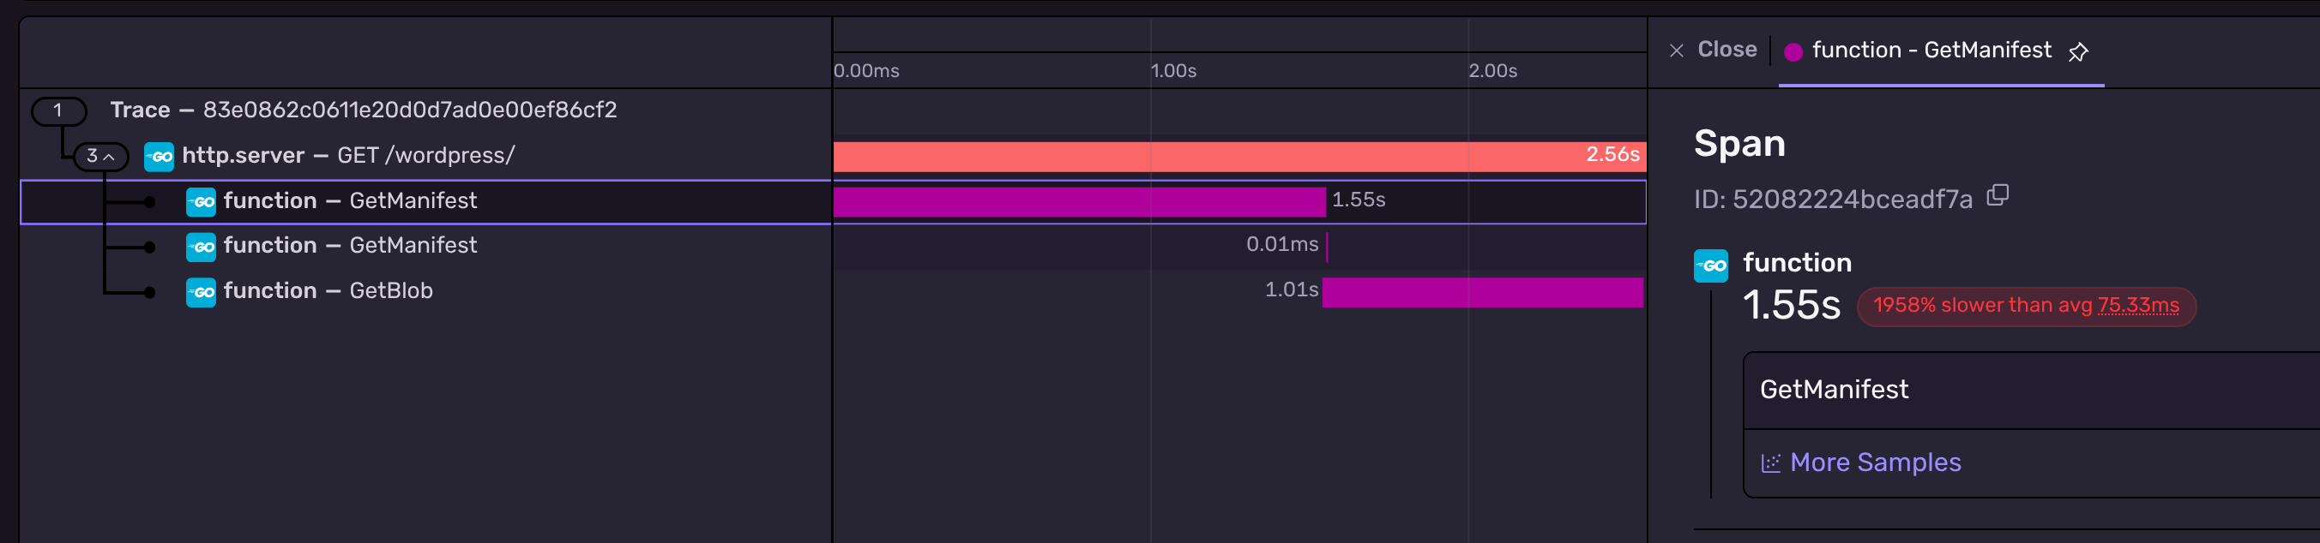
Task: Click Go icon beside http.server row
Action: click(x=160, y=157)
